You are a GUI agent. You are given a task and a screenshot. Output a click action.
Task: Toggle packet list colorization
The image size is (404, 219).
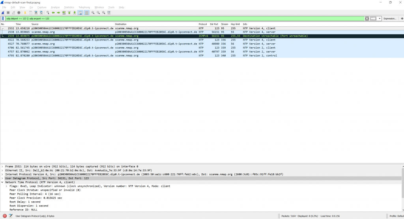(86, 13)
